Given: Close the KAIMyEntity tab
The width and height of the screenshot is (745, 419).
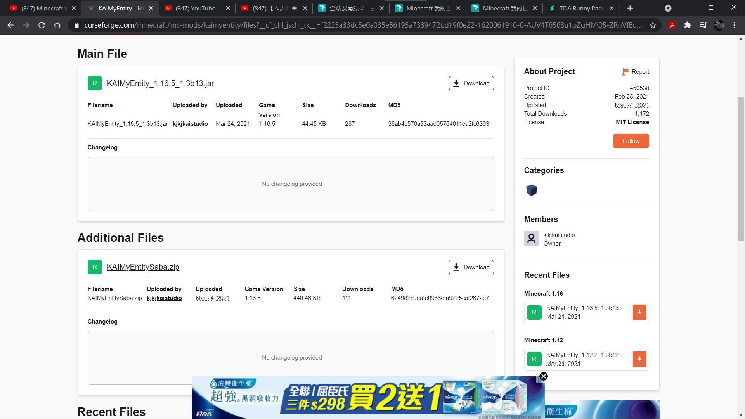Looking at the screenshot, I should coord(151,8).
